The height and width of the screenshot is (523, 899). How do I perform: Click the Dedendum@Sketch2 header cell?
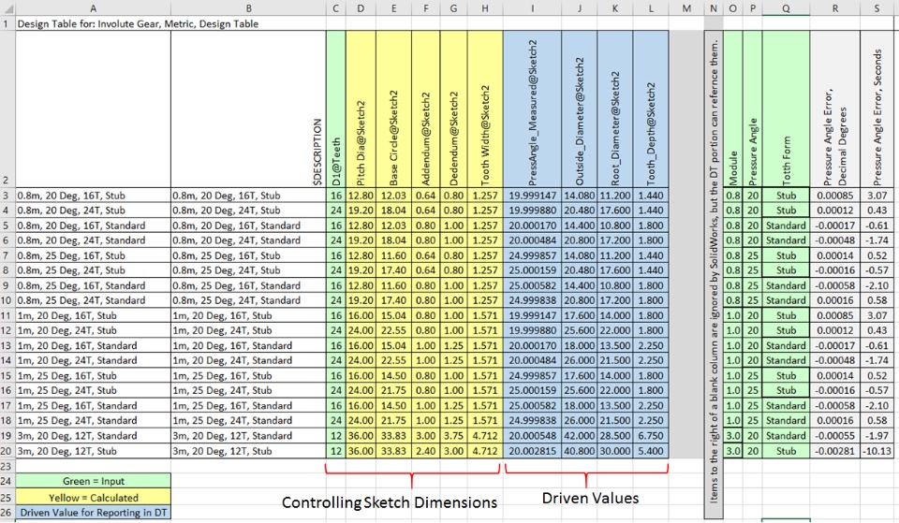(453, 109)
